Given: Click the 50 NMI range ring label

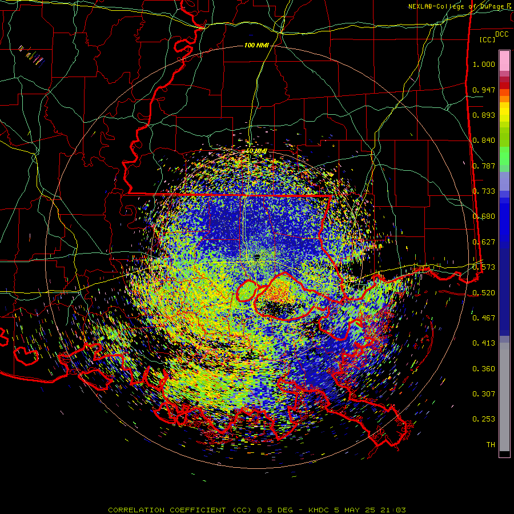Looking at the screenshot, I should (256, 151).
